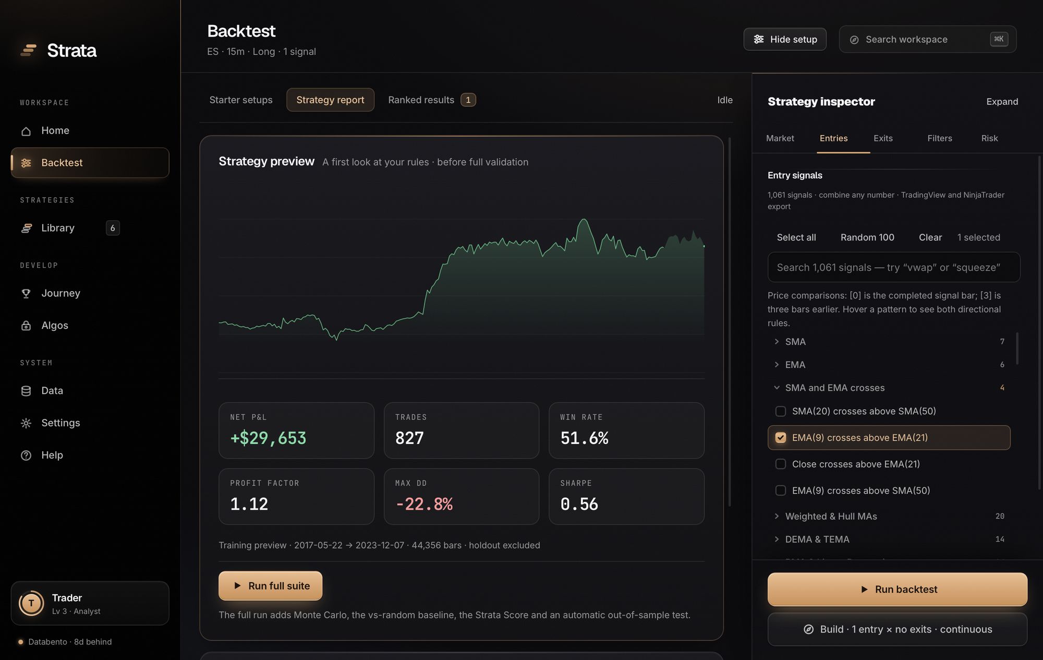
Task: Click the Library stack icon
Action: point(26,228)
